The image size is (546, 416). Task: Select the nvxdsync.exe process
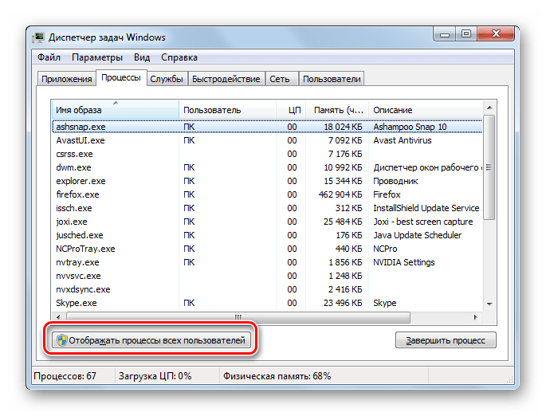click(267, 289)
